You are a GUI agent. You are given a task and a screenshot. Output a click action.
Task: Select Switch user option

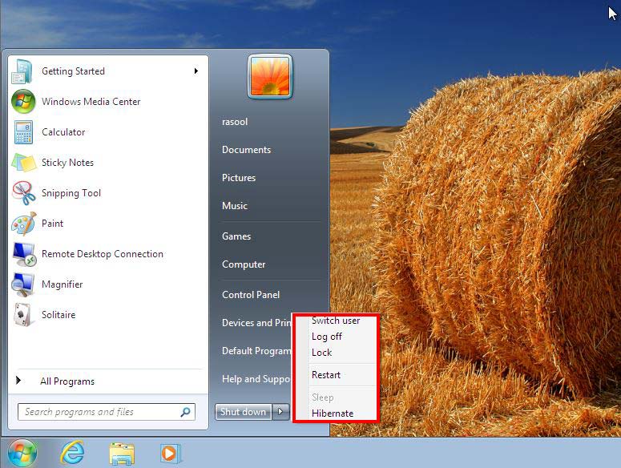coord(336,321)
